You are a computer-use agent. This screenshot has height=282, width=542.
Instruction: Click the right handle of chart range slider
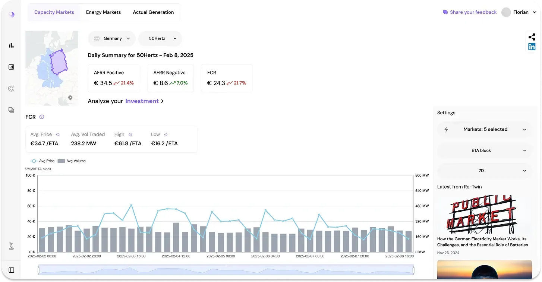[413, 270]
